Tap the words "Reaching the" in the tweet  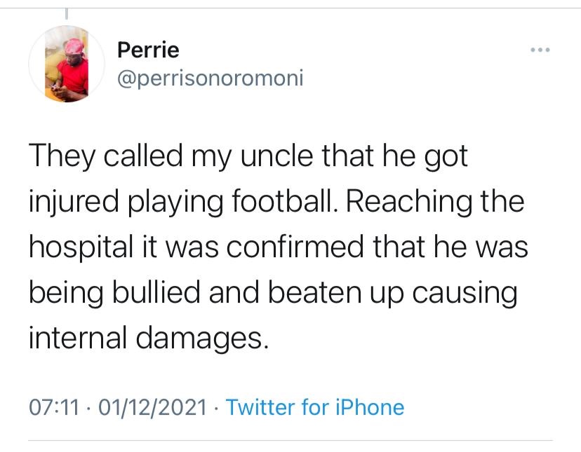[x=435, y=203]
